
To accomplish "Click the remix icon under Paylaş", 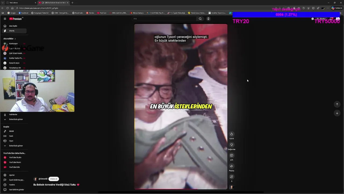I will [231, 177].
